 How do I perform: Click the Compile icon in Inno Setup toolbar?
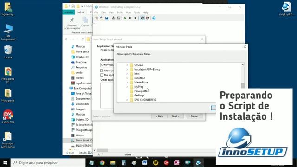point(113,18)
